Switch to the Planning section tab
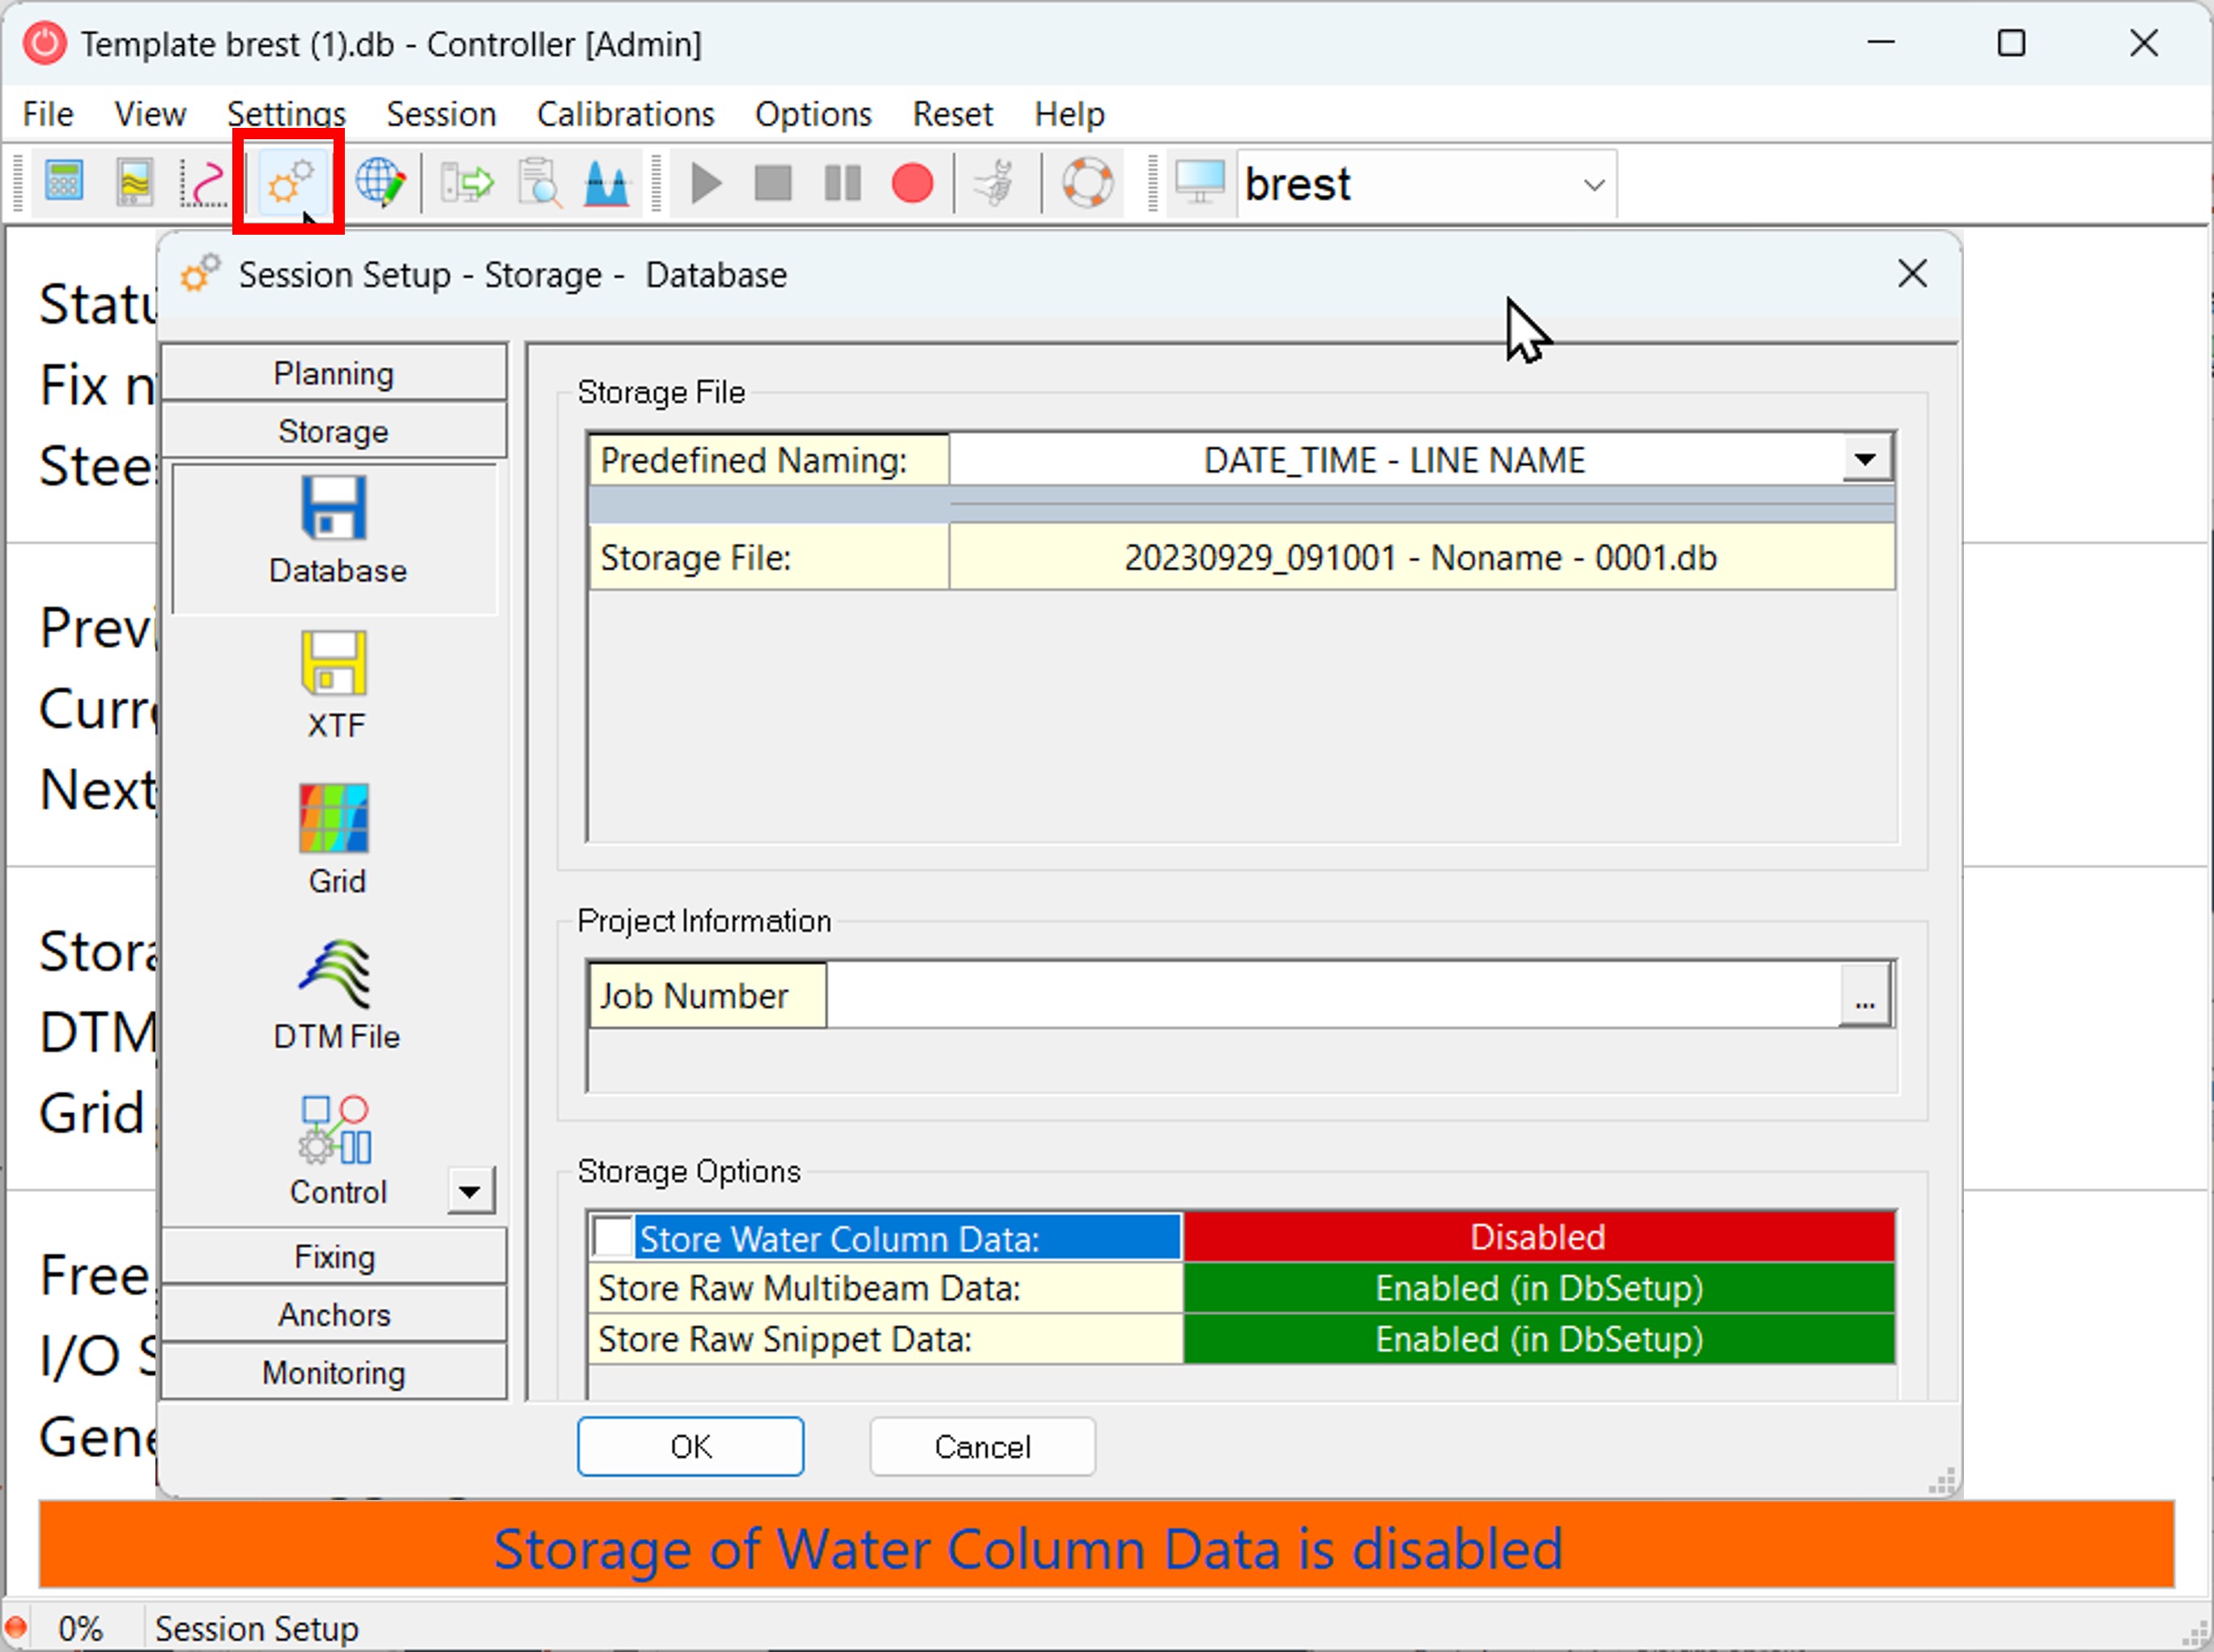The width and height of the screenshot is (2214, 1652). 334,373
